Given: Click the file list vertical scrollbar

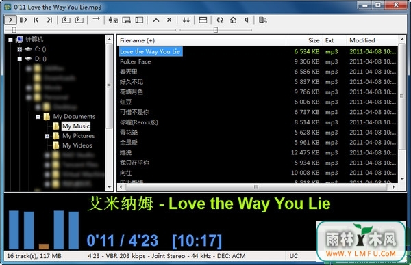Looking at the screenshot, I should pos(402,97).
